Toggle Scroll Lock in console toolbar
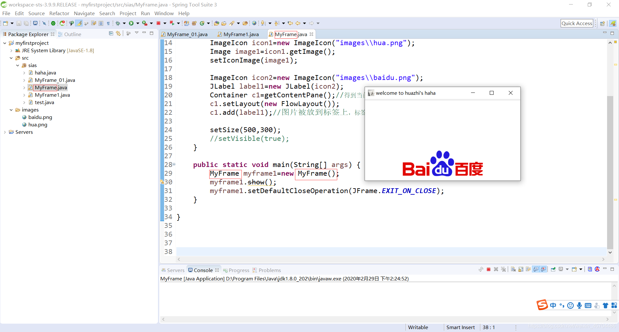 521,269
